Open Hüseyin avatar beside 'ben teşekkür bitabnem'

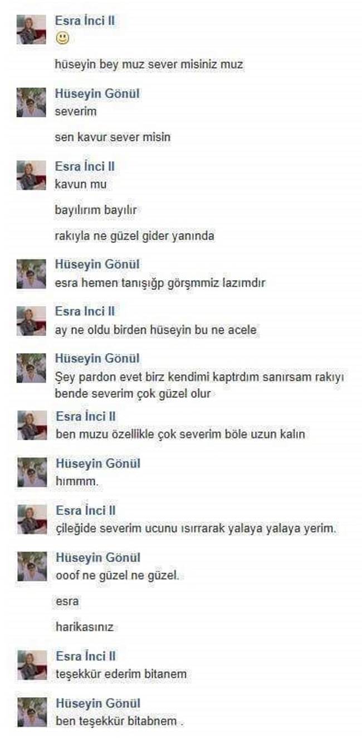coord(32,712)
